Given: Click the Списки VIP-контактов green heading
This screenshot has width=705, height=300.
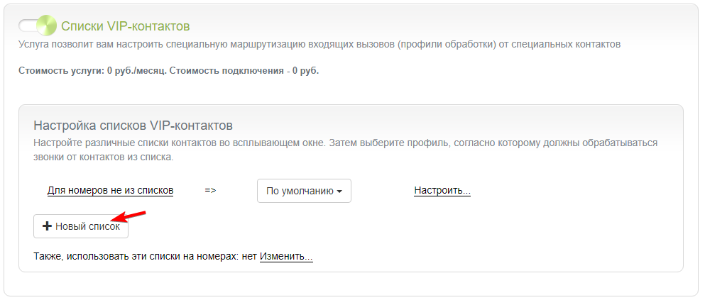Looking at the screenshot, I should tap(126, 26).
